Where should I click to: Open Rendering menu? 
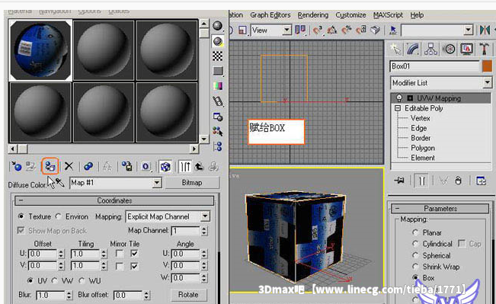click(x=313, y=15)
